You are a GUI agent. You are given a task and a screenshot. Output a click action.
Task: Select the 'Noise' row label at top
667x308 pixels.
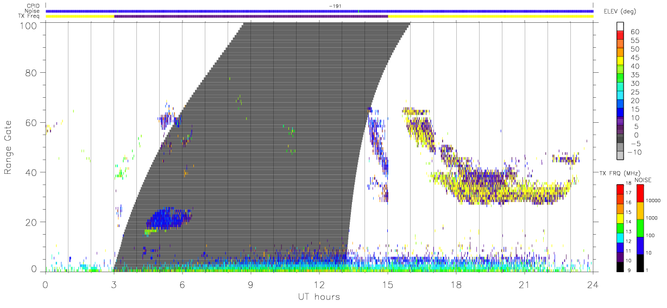point(33,11)
